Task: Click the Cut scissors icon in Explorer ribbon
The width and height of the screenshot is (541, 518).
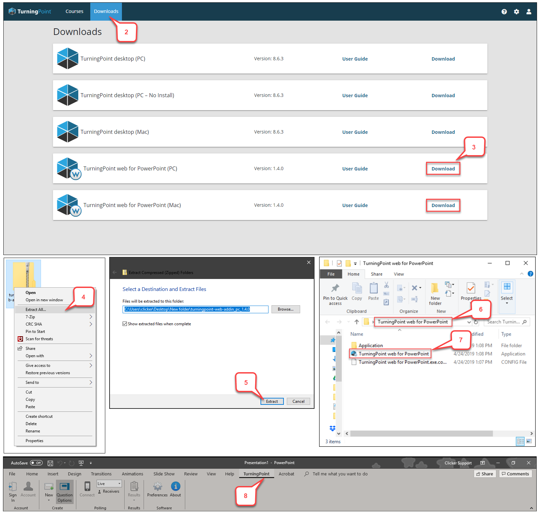Action: 386,285
